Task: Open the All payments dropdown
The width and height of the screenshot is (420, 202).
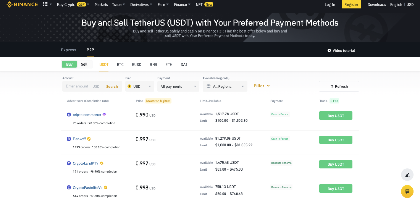Action: (x=178, y=86)
